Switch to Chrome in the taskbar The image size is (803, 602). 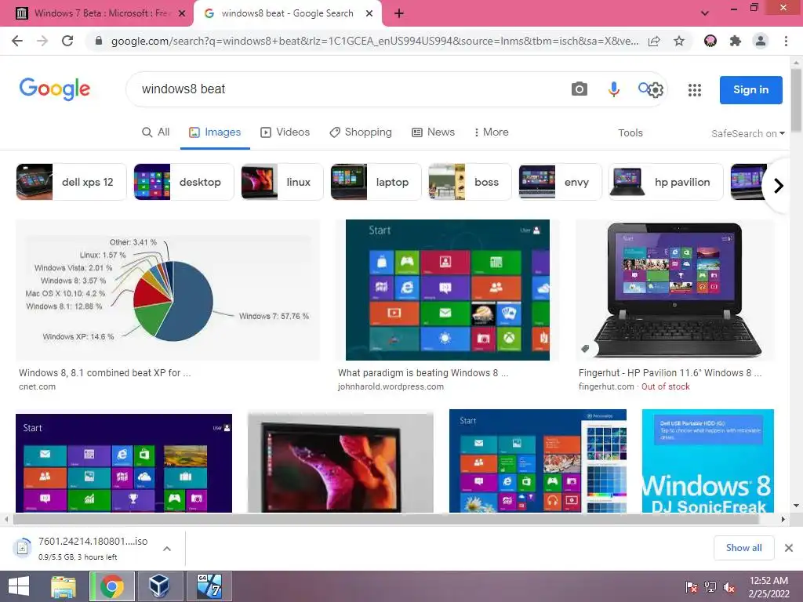(x=111, y=586)
